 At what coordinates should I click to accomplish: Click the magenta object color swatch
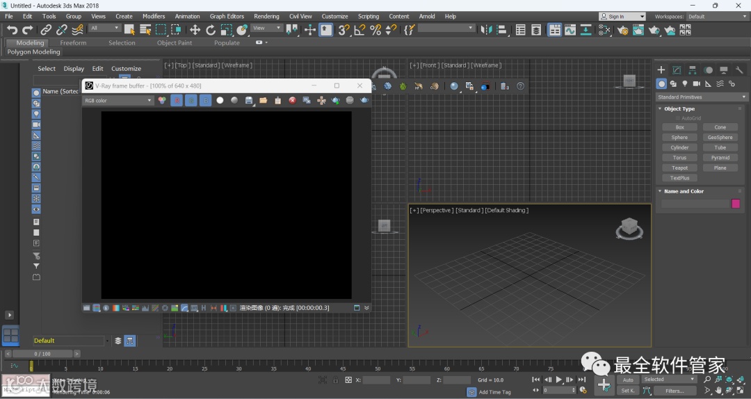point(736,204)
